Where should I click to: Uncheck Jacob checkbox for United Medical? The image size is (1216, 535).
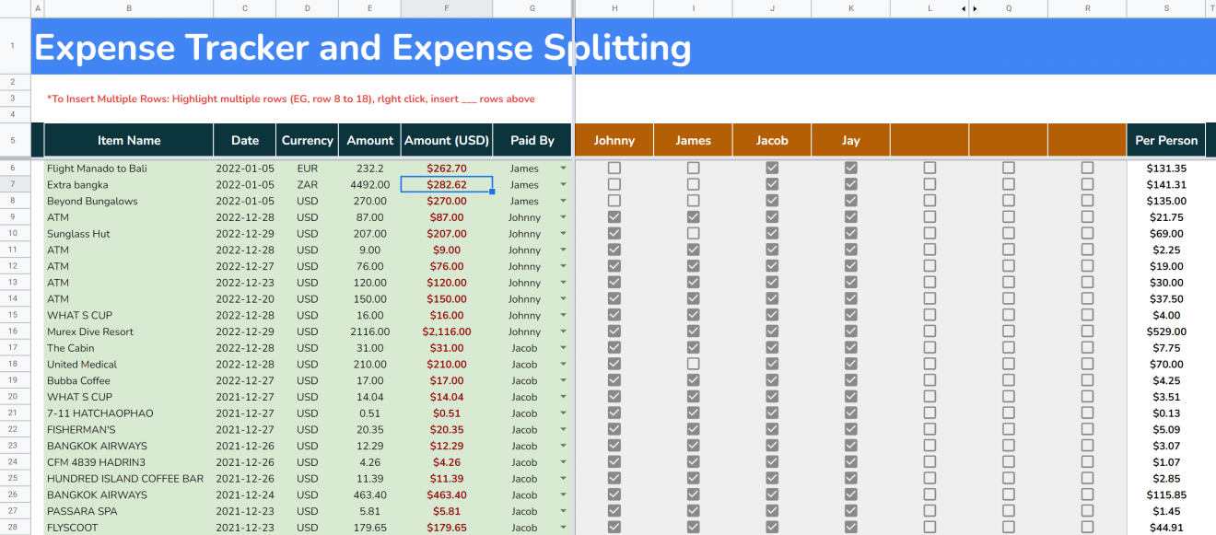[772, 364]
